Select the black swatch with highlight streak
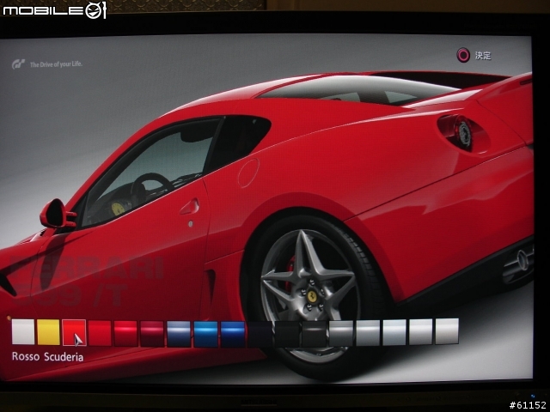The image size is (550, 412). click(314, 334)
